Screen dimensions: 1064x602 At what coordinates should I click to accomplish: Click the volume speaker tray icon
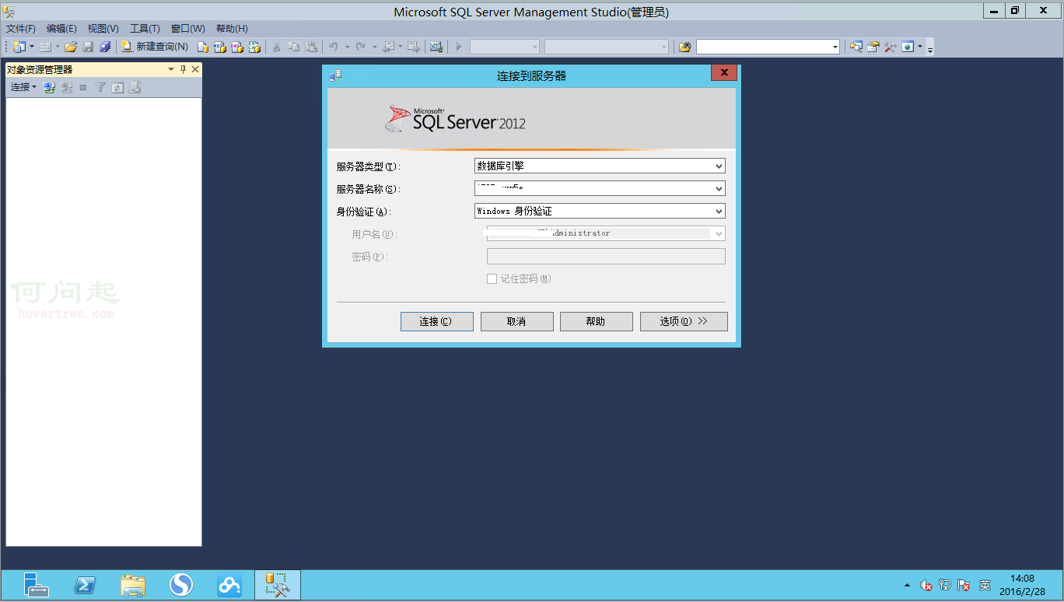click(926, 585)
